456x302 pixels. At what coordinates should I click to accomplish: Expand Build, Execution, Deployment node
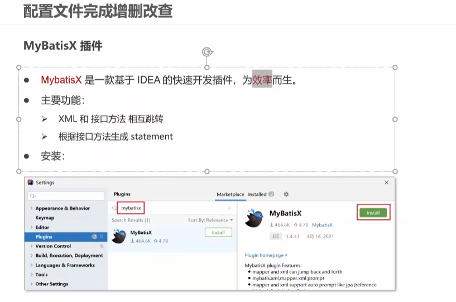pyautogui.click(x=31, y=256)
